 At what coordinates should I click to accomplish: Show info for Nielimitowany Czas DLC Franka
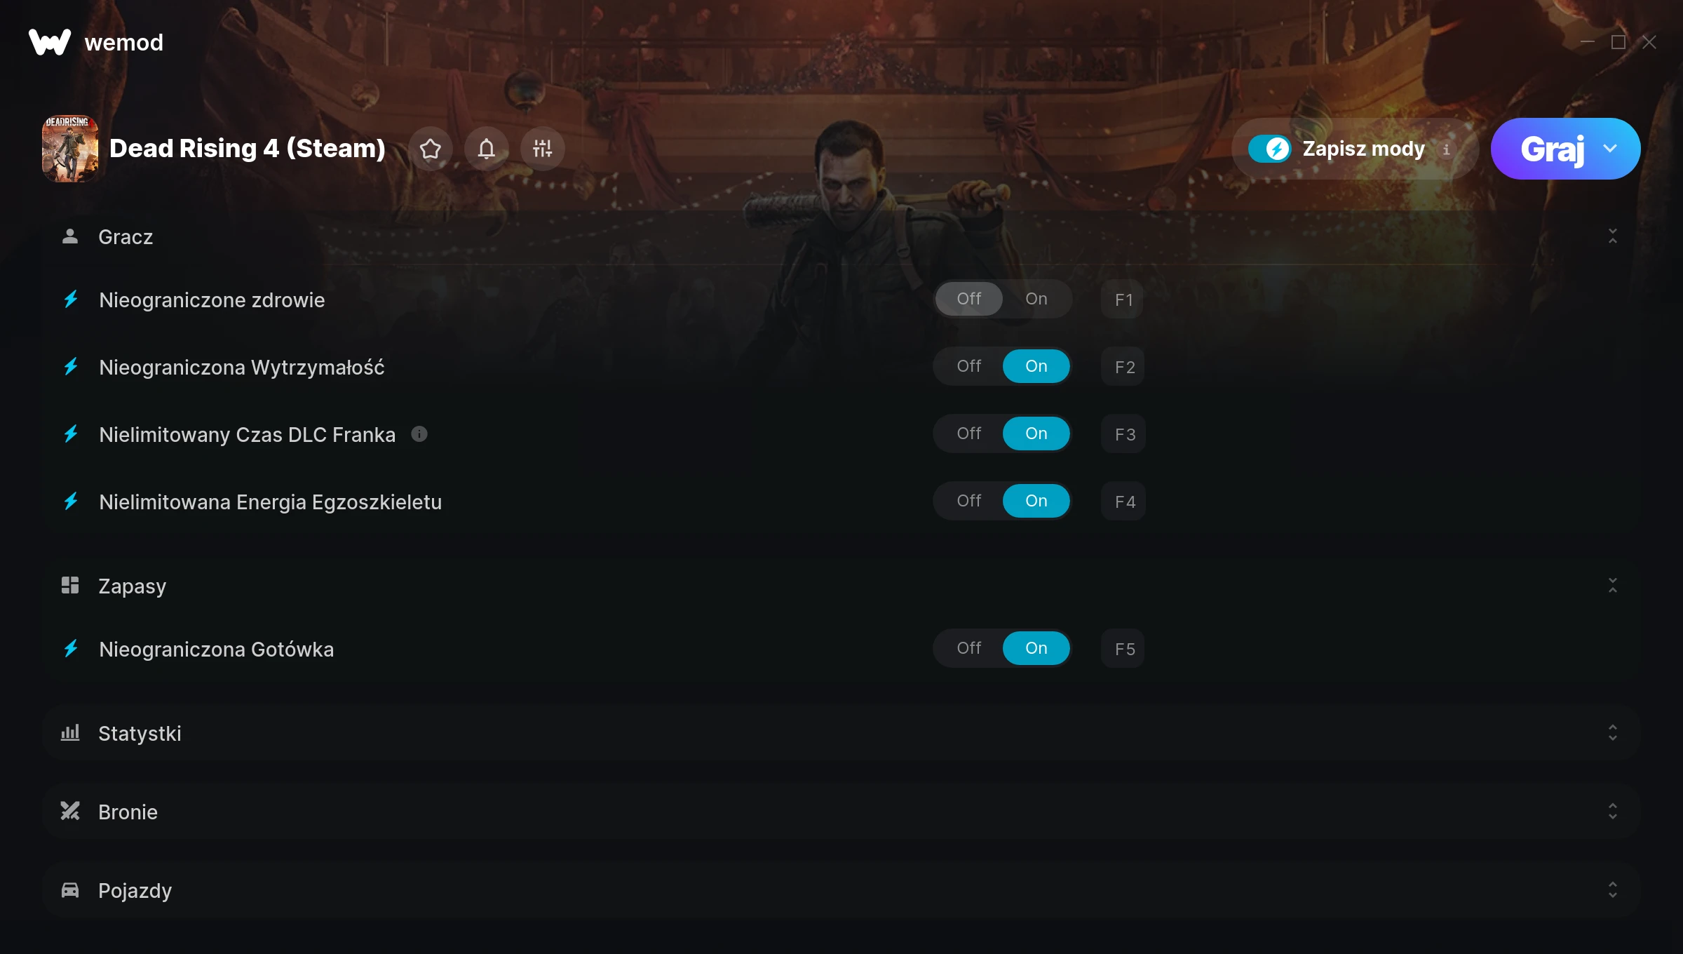click(419, 434)
